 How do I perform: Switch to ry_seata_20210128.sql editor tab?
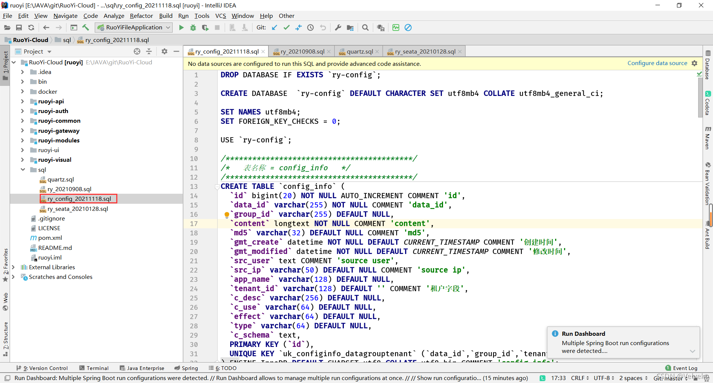click(x=424, y=51)
